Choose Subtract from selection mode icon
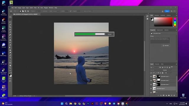189x106 pixels. coord(25,11)
